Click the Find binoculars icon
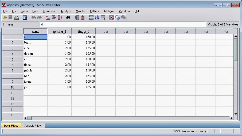 click(68, 18)
